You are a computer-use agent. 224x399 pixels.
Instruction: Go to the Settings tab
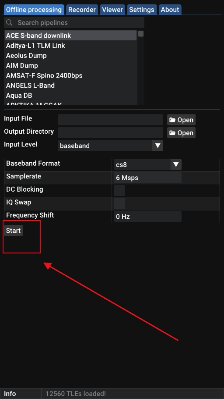pos(142,10)
